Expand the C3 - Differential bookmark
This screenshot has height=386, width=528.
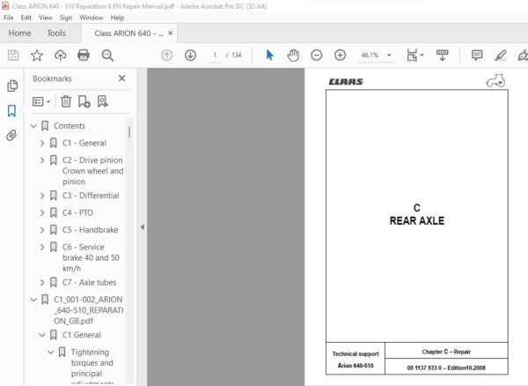42,196
